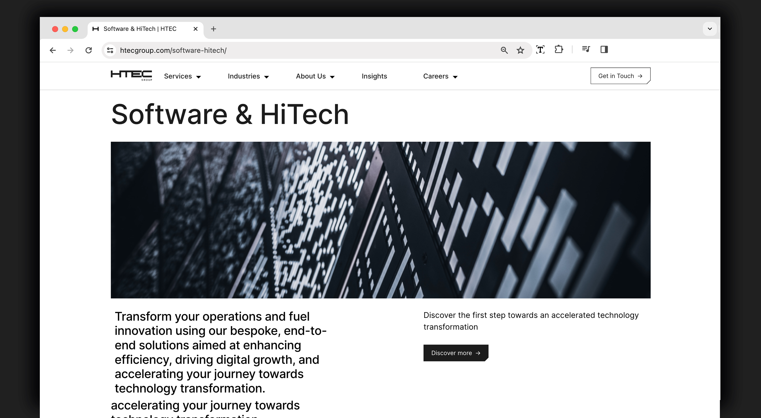Open site information icon in address bar

[x=110, y=50]
